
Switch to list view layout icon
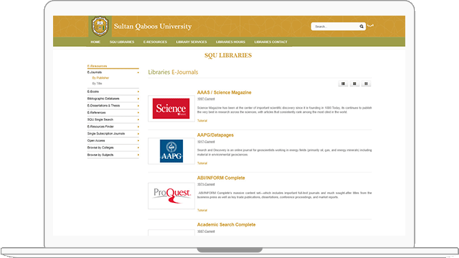343,84
